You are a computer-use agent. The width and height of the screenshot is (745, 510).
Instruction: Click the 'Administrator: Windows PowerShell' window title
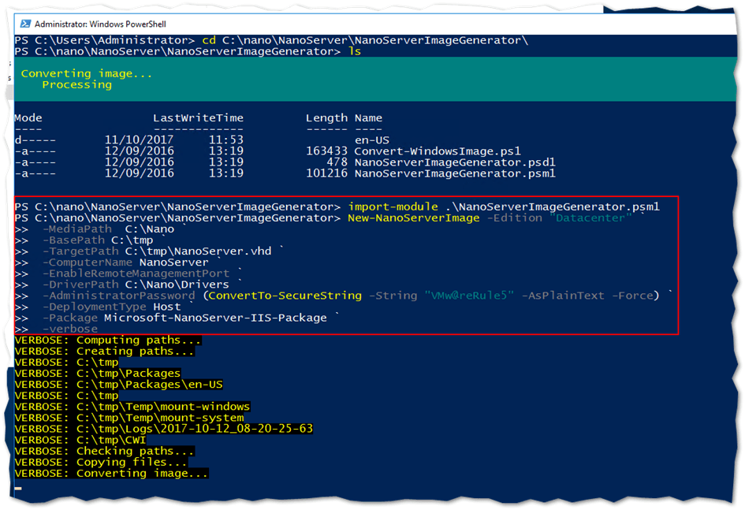tap(100, 24)
